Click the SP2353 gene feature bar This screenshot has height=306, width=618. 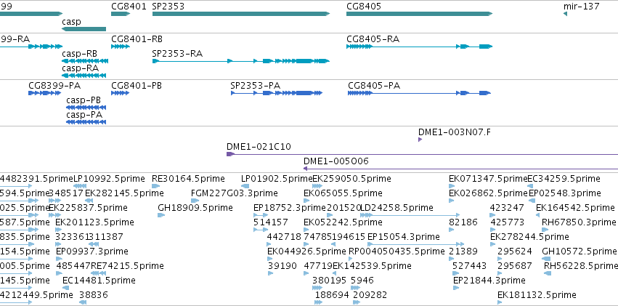241,14
